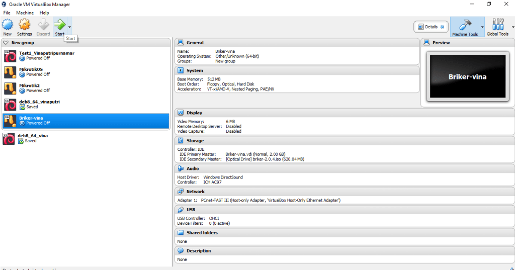The image size is (515, 270).
Task: Click the Storage section header
Action: point(195,141)
